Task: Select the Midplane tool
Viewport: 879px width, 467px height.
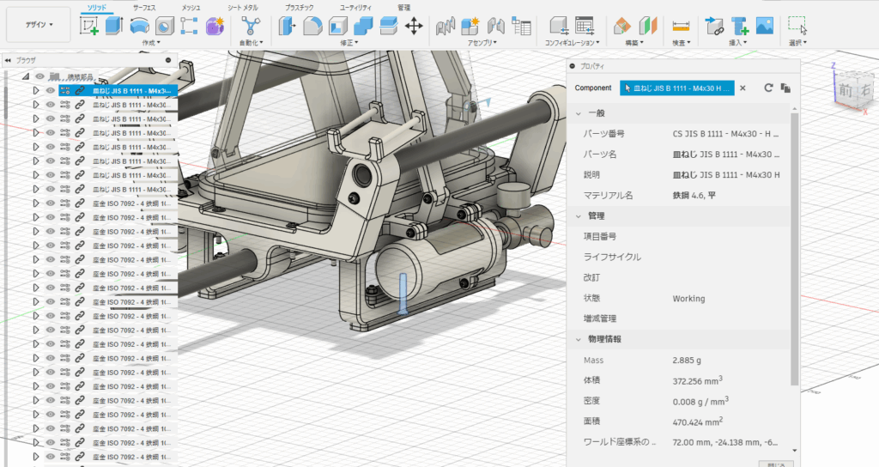Action: [647, 26]
